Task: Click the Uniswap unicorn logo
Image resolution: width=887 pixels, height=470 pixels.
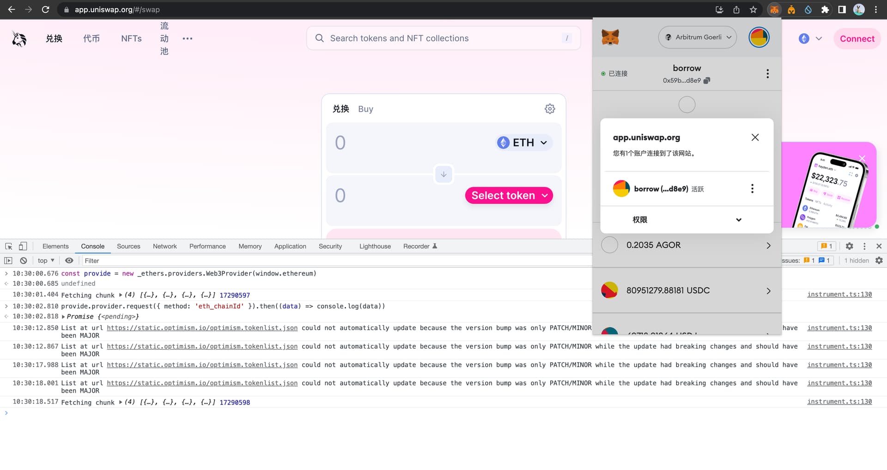Action: pyautogui.click(x=19, y=39)
